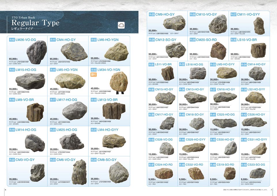277x196 pixels.
Task: Select the R-22 number badge
Action: 12,160
